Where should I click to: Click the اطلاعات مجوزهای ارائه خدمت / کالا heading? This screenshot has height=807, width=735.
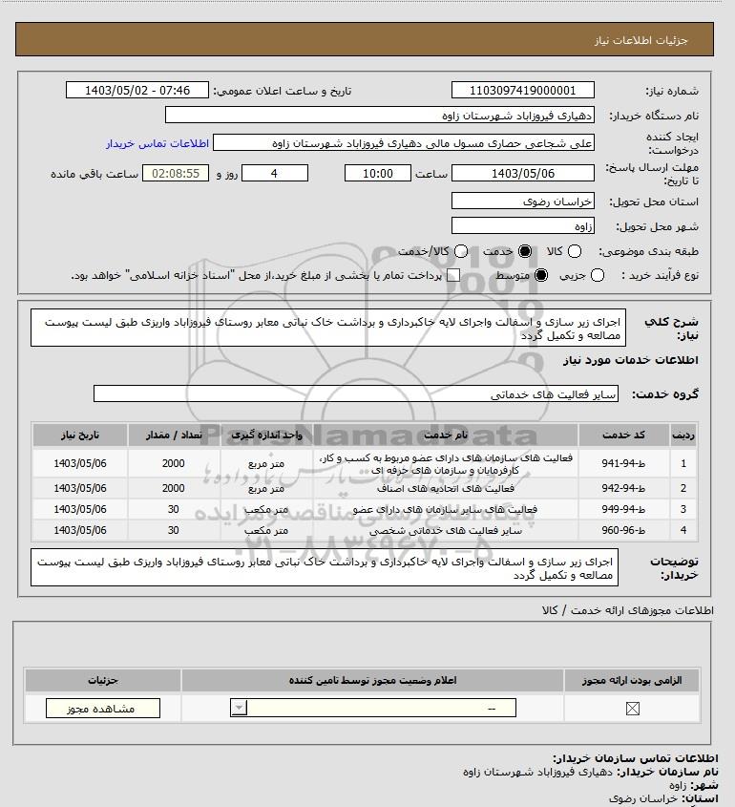point(627,610)
